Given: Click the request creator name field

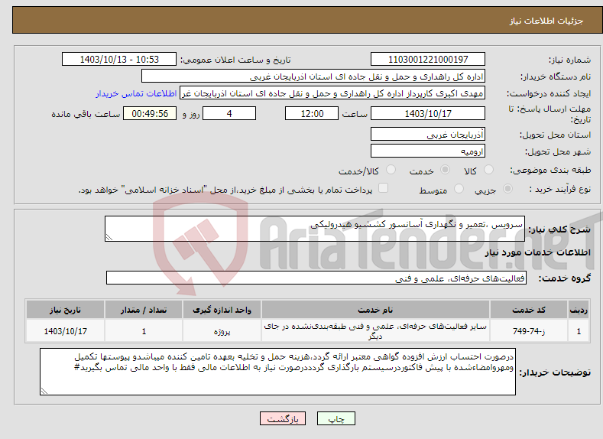Looking at the screenshot, I should point(332,93).
